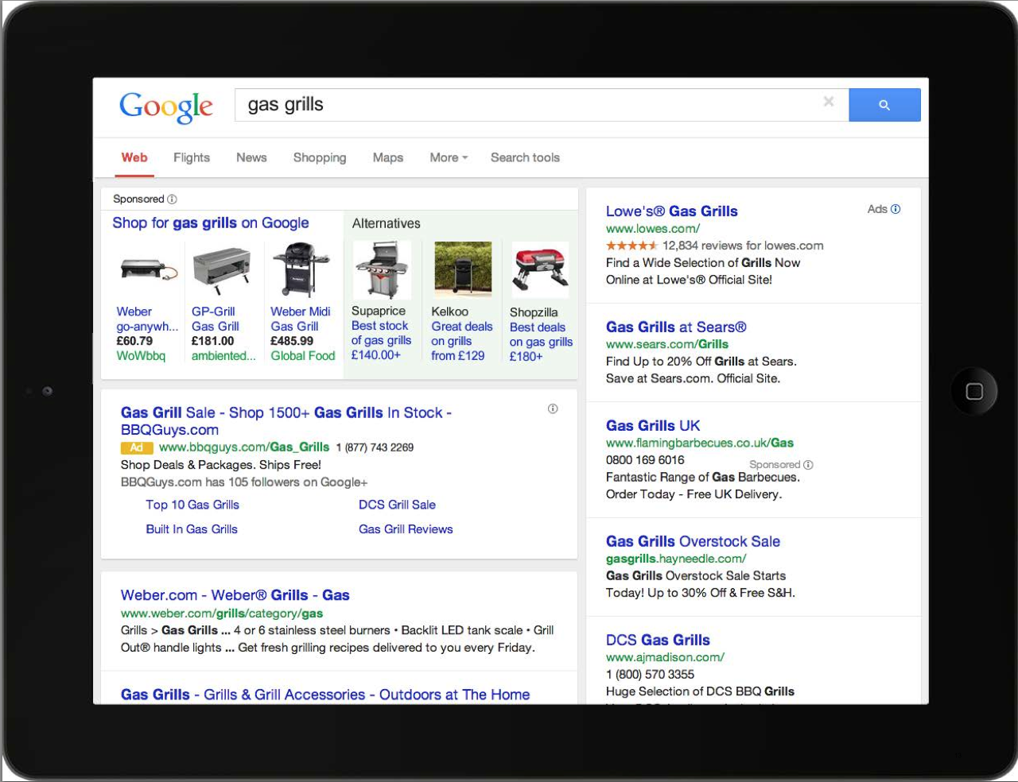Open the Gas Grills at Sears ad
The image size is (1018, 782).
676,327
